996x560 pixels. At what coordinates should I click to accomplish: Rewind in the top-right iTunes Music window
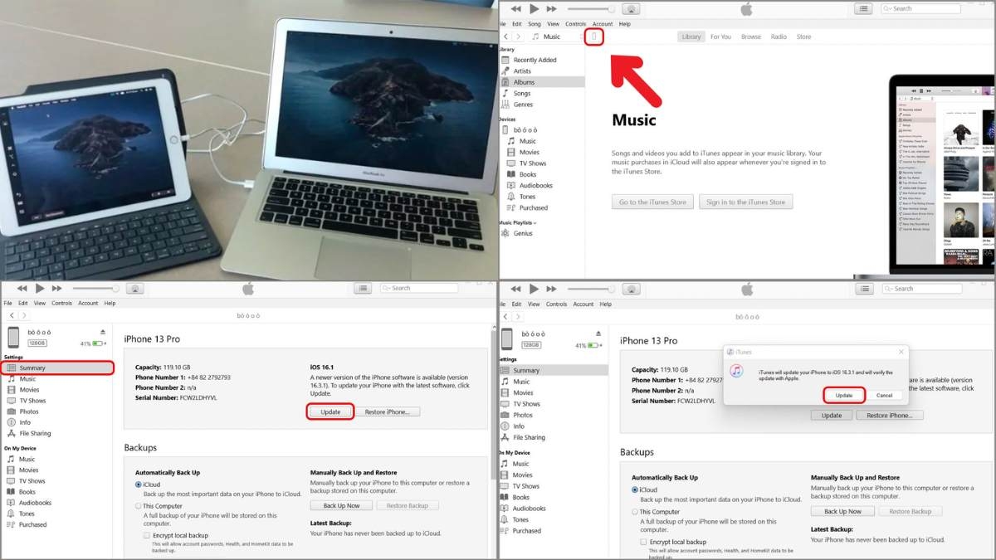click(x=515, y=8)
